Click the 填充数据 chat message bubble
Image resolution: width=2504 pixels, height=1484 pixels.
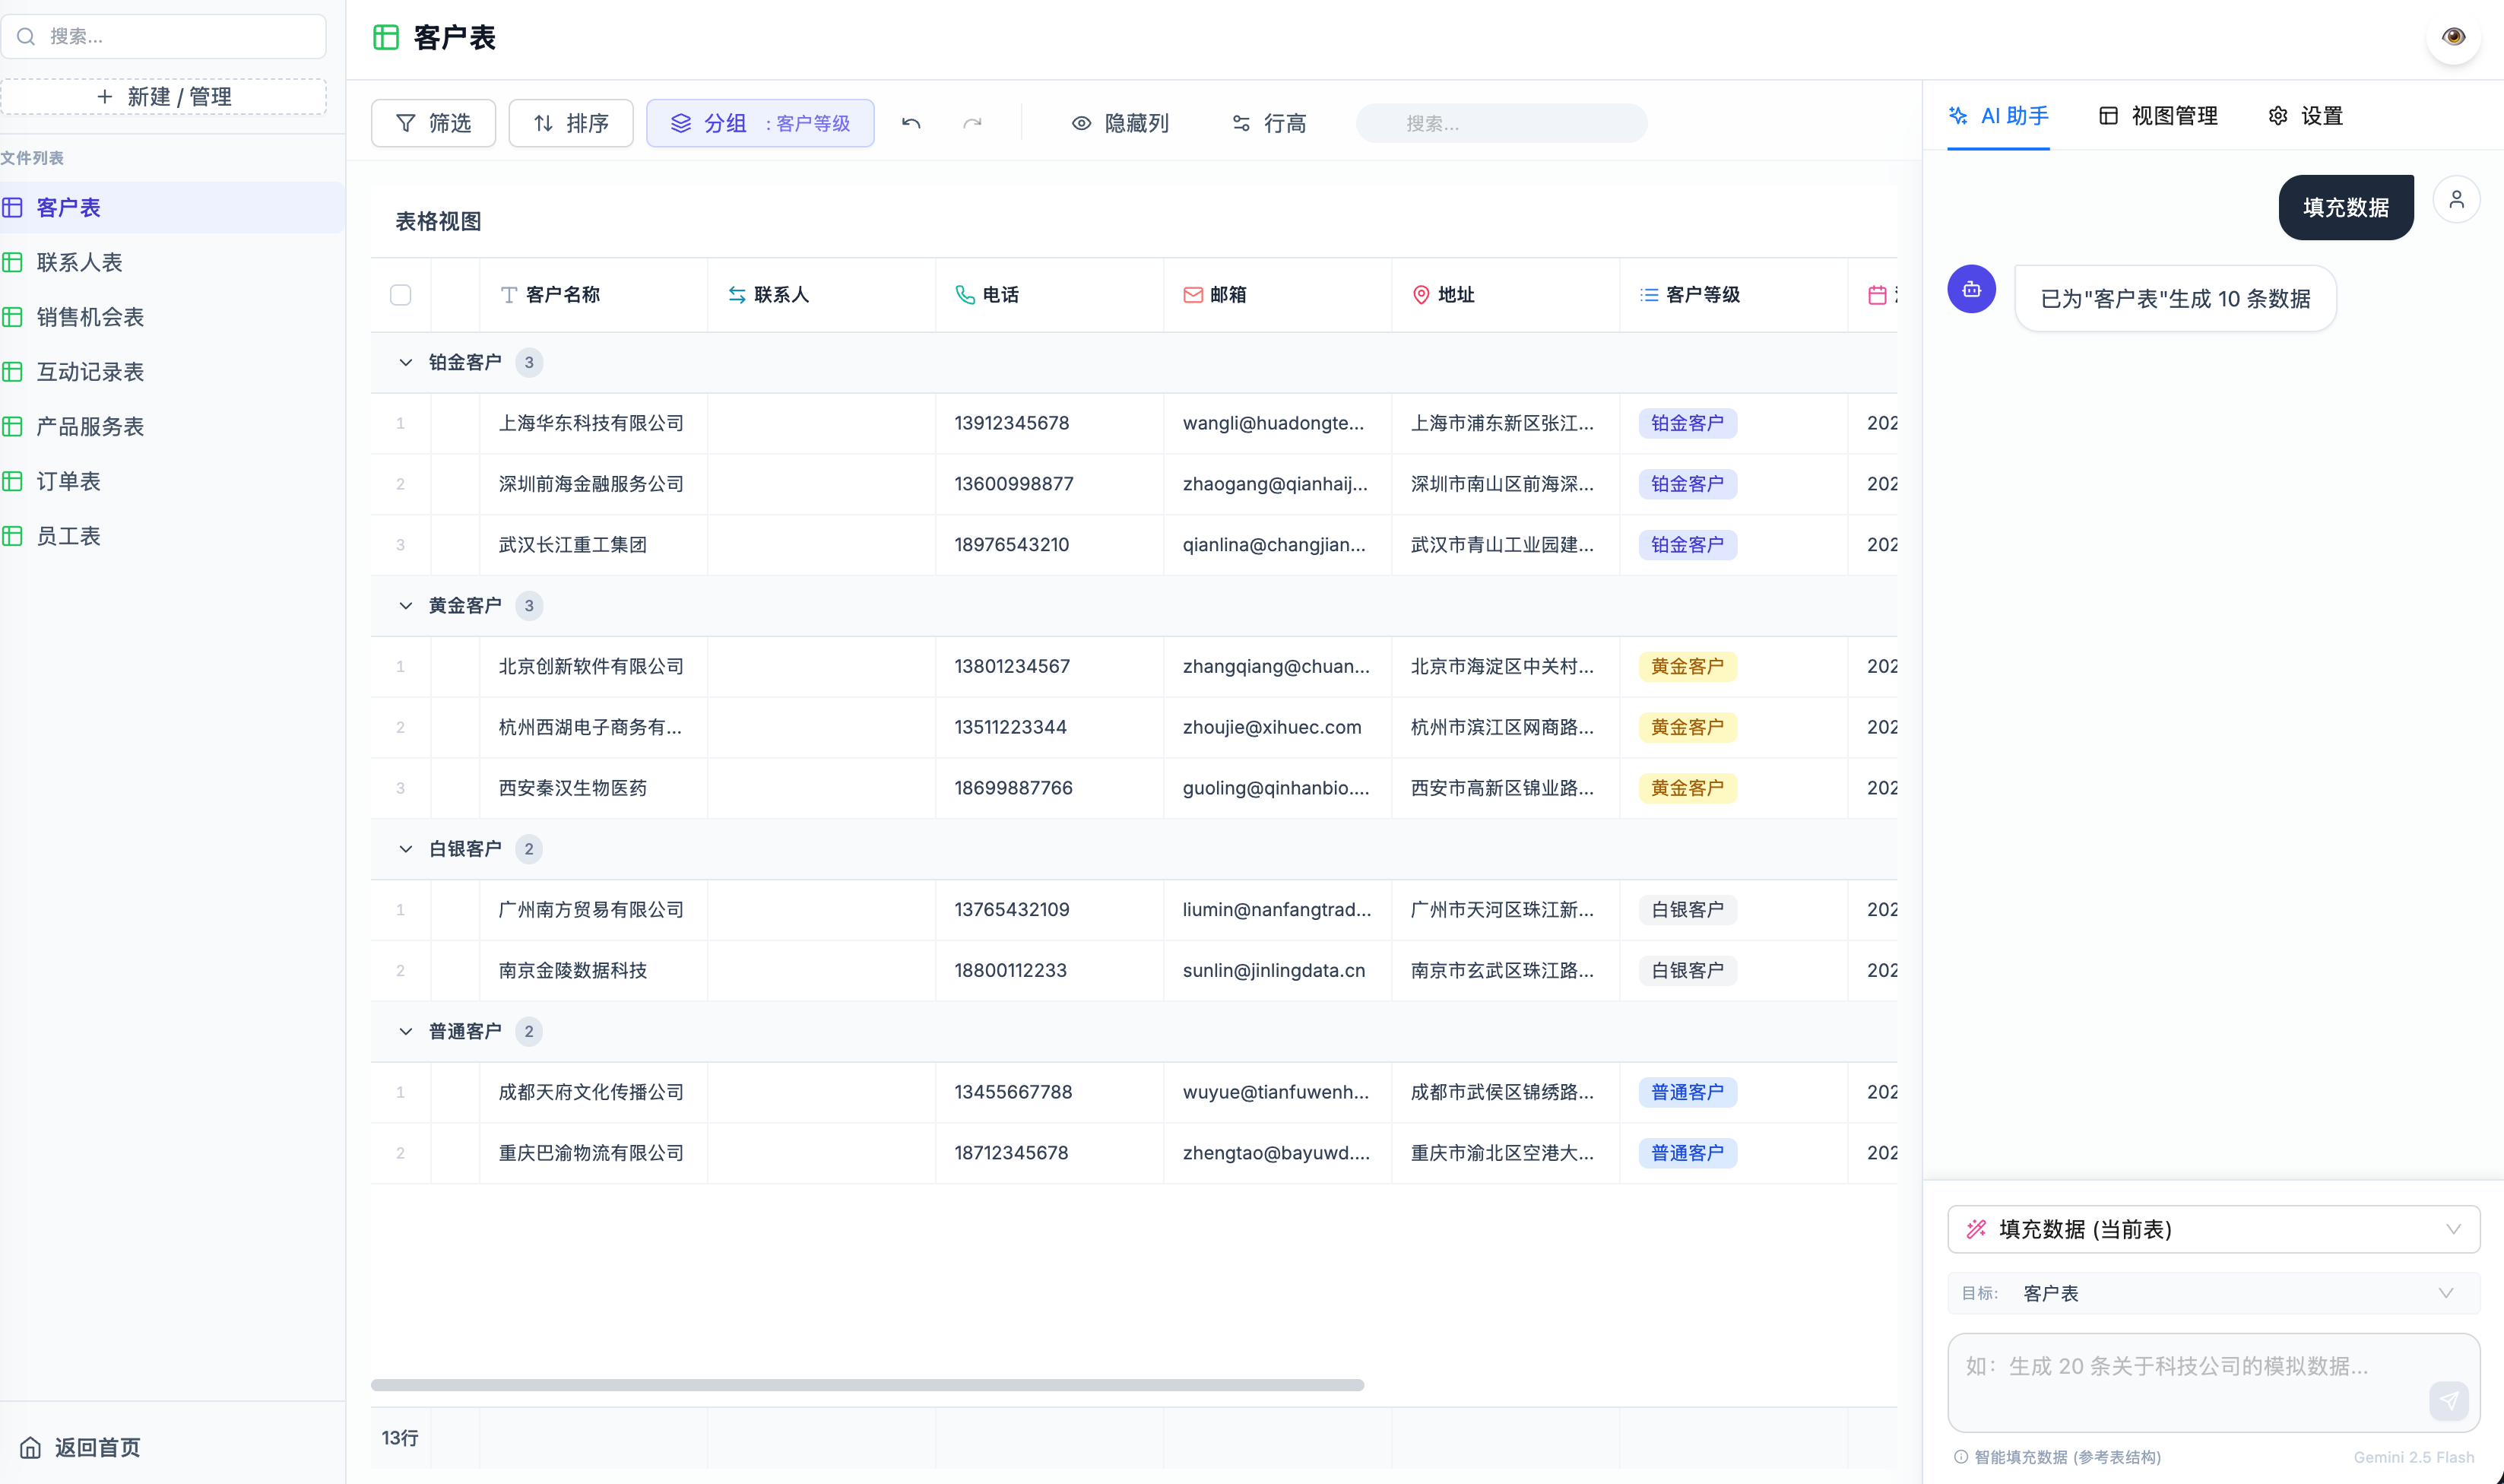[2345, 207]
